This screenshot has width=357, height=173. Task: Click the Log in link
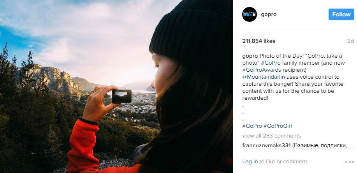click(250, 161)
